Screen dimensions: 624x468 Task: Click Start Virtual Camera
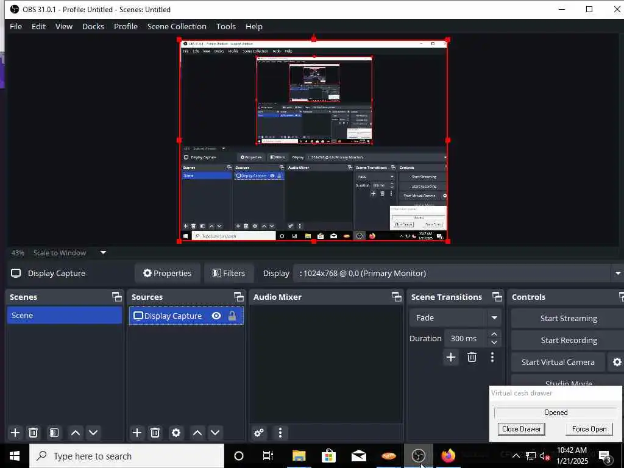[x=558, y=362]
